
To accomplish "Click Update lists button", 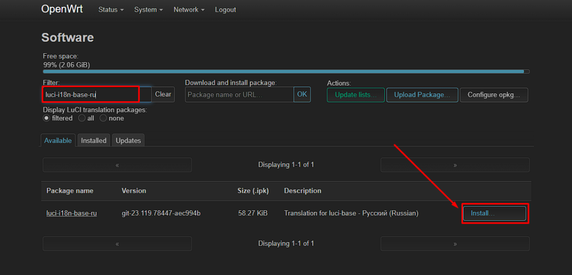I will pos(356,95).
